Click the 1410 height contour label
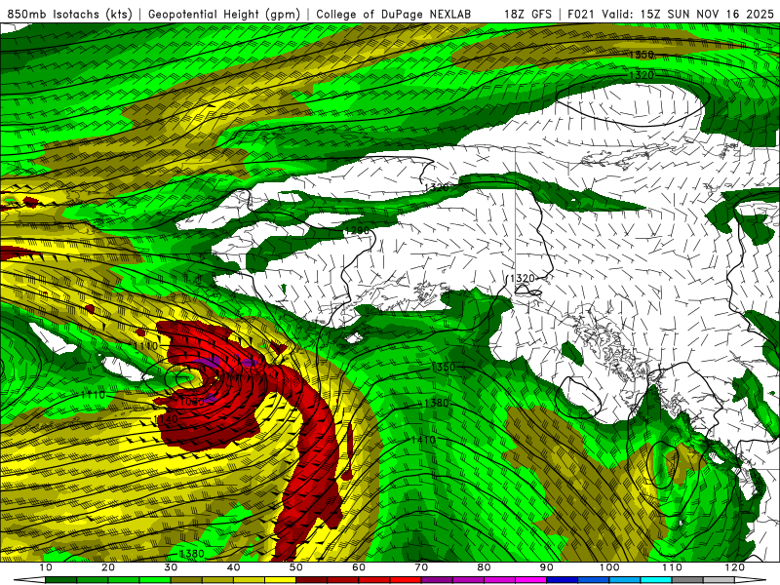Viewport: 780px width, 585px height. point(423,440)
